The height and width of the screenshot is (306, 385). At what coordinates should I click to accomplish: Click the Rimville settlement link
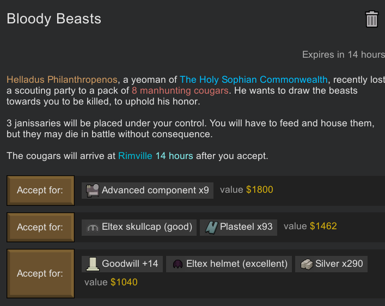point(135,156)
